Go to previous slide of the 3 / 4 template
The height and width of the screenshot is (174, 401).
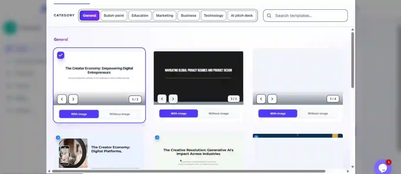coord(261,99)
